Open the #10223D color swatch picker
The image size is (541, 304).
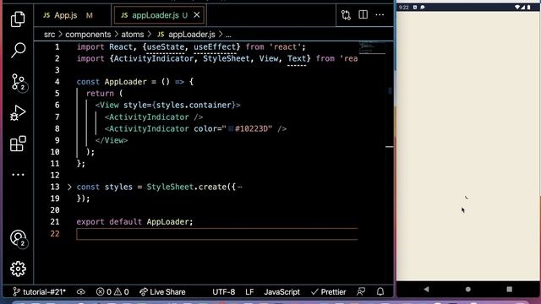pos(231,129)
